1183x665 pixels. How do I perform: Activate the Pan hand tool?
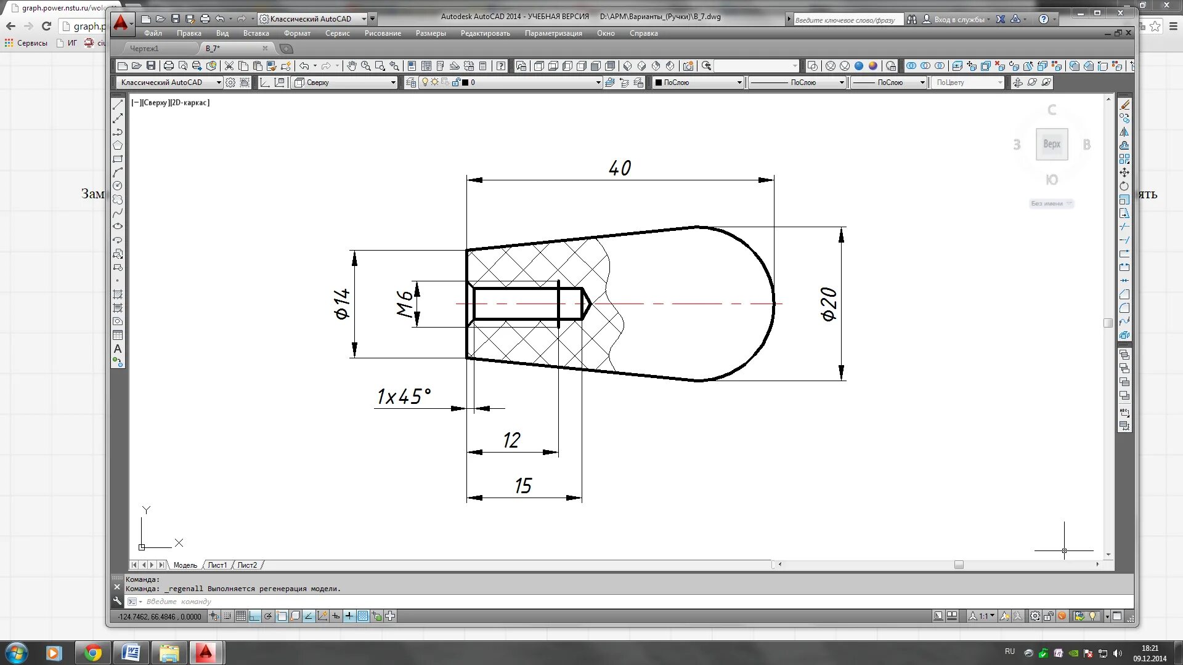351,66
